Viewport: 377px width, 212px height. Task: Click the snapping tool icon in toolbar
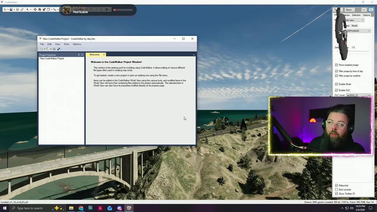tap(55, 9)
